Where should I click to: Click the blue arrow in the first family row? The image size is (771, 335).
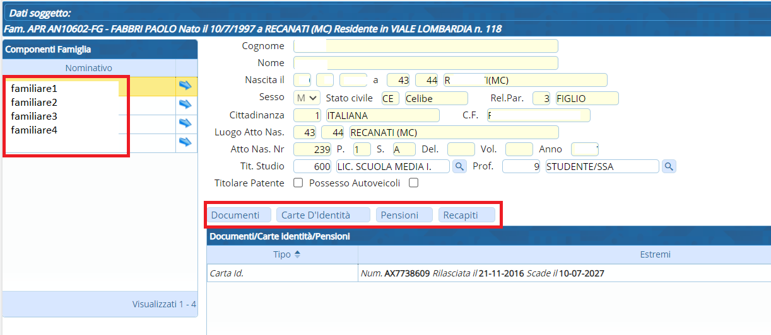coord(185,86)
